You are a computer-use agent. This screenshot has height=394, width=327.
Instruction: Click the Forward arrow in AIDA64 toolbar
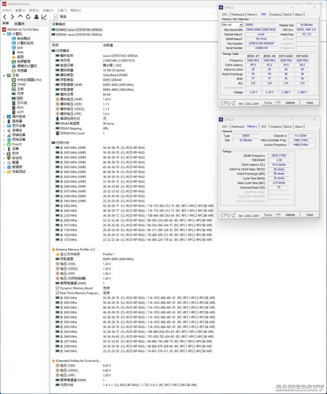[x=11, y=17]
